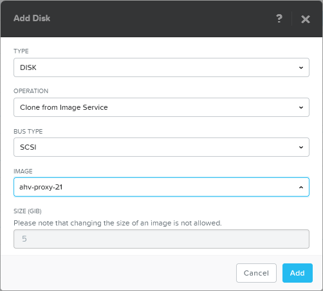
Task: Close the Add Disk dialog with X
Action: [306, 19]
